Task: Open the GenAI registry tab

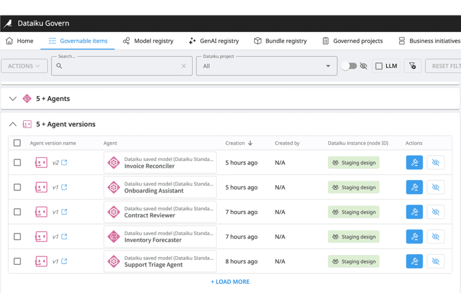Action: click(x=214, y=41)
